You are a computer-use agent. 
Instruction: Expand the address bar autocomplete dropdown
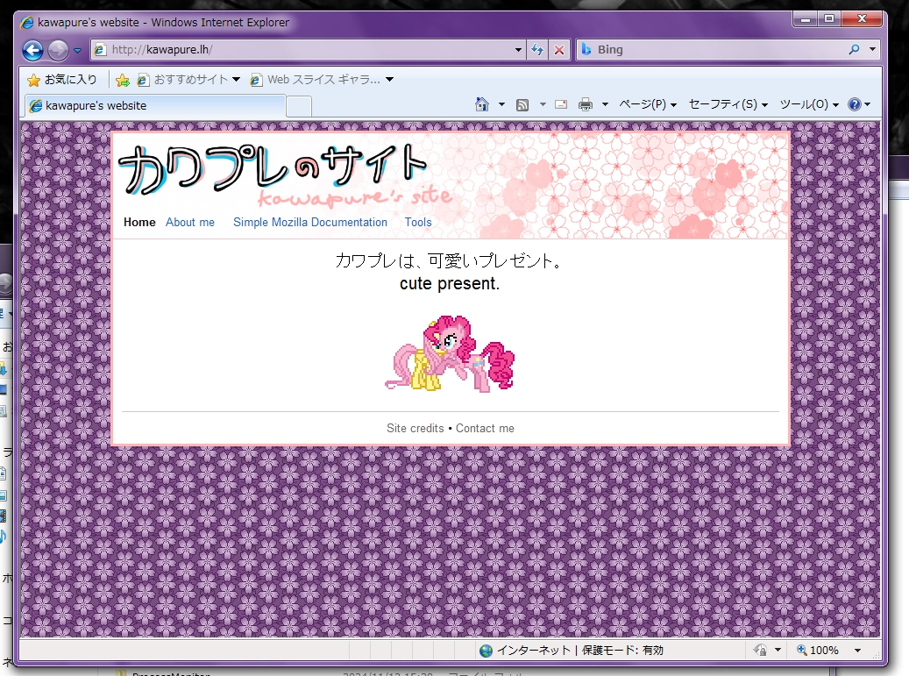click(x=518, y=50)
